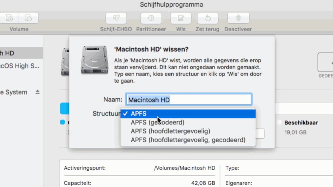The height and width of the screenshot is (187, 333).
Task: Select the 'h HD' sidebar volume
Action: pos(21,53)
